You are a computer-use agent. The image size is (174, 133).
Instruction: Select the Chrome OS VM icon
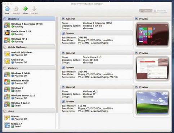coord(7,61)
